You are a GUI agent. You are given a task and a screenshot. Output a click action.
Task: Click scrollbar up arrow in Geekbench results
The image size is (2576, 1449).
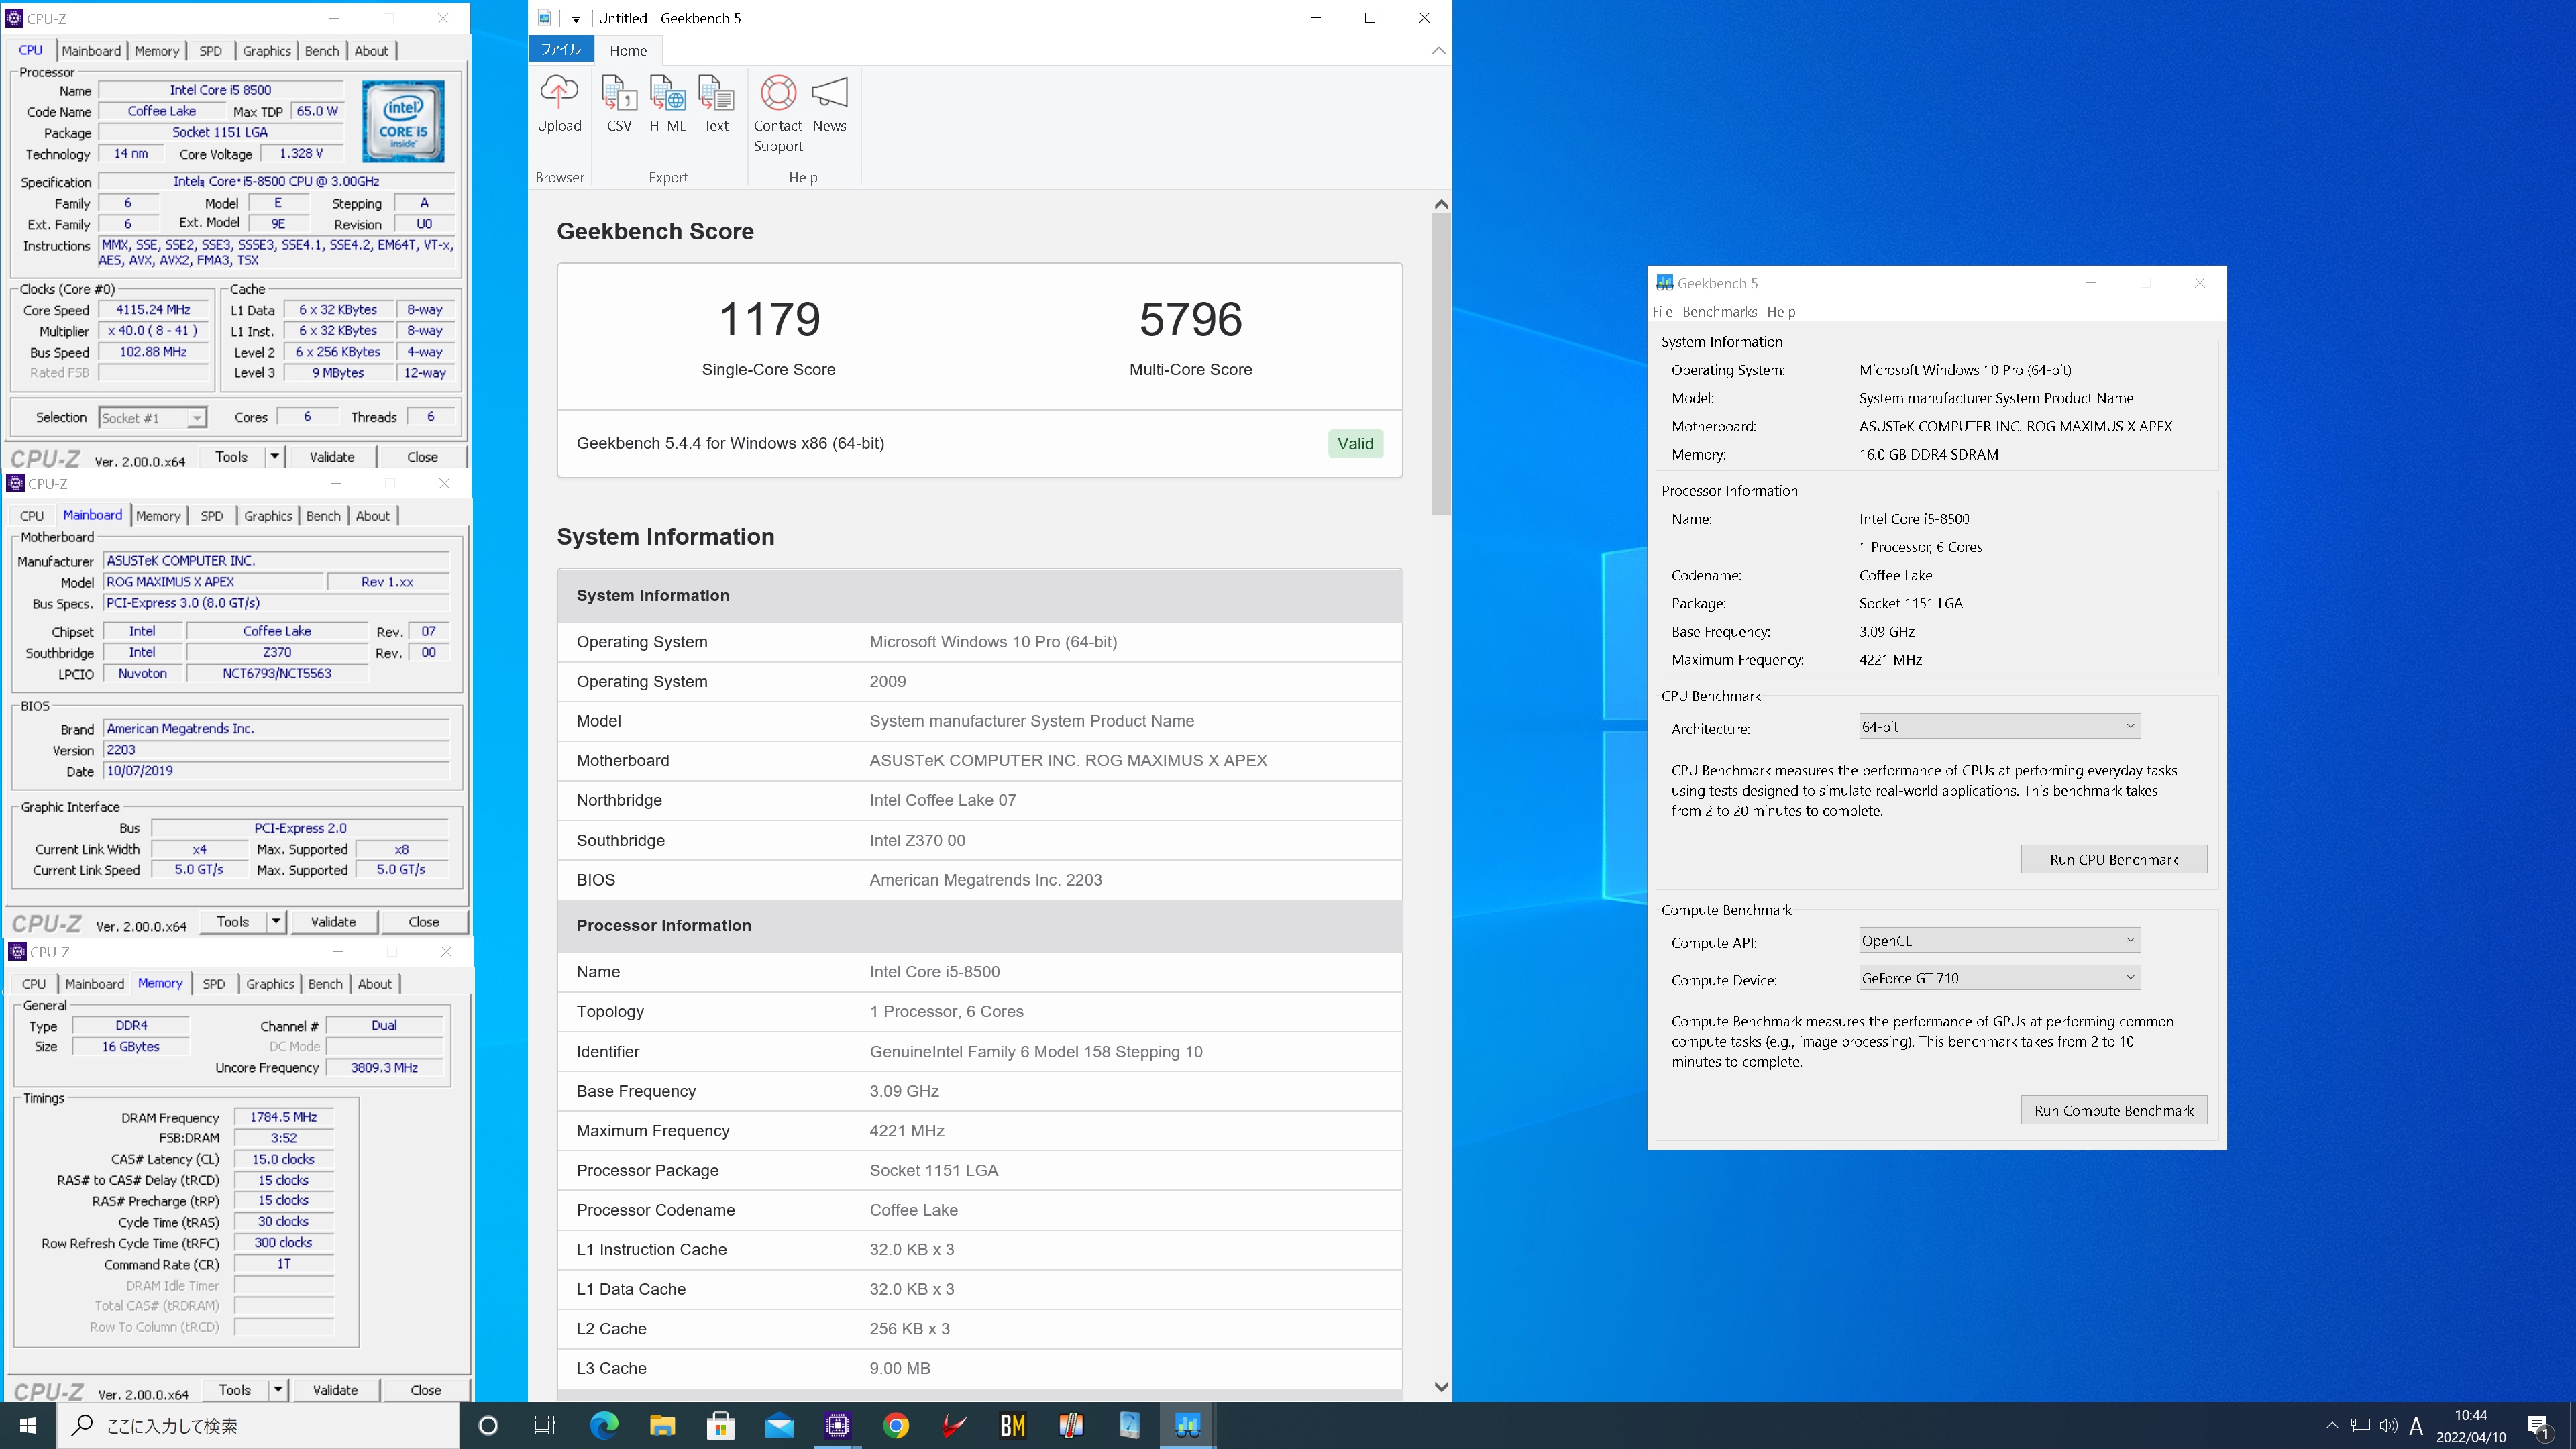click(1441, 204)
